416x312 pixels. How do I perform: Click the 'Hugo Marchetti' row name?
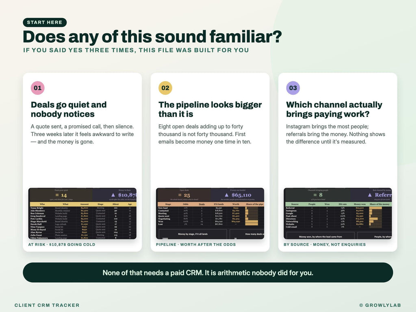pyautogui.click(x=39, y=221)
